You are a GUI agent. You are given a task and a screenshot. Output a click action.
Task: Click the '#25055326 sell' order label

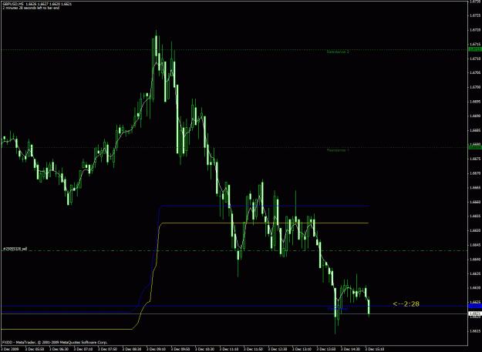(x=15, y=249)
